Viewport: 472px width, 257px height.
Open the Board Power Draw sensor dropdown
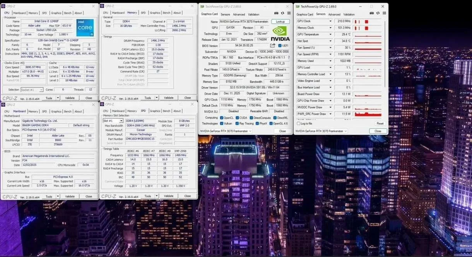pos(330,94)
